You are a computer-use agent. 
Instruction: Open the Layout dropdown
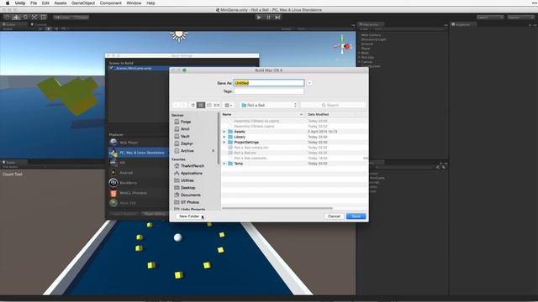point(521,17)
